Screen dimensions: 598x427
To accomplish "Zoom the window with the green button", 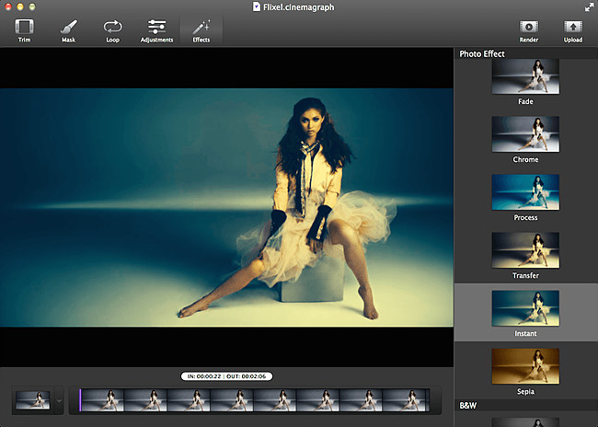I will coord(32,6).
